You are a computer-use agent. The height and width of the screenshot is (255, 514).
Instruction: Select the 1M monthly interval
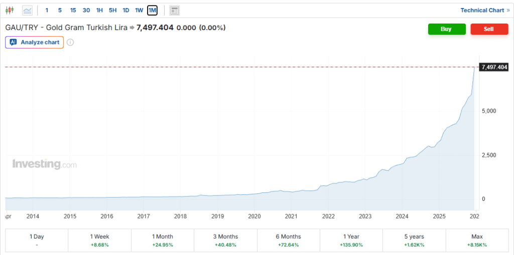[152, 10]
